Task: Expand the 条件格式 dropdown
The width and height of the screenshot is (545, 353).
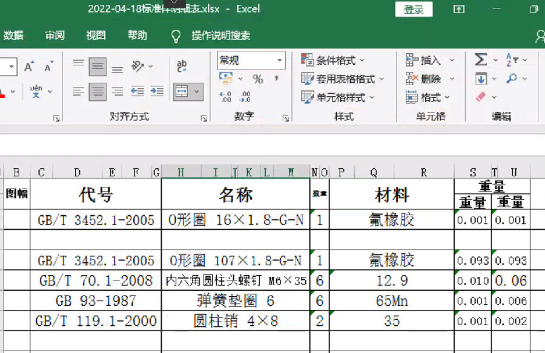Action: (332, 60)
